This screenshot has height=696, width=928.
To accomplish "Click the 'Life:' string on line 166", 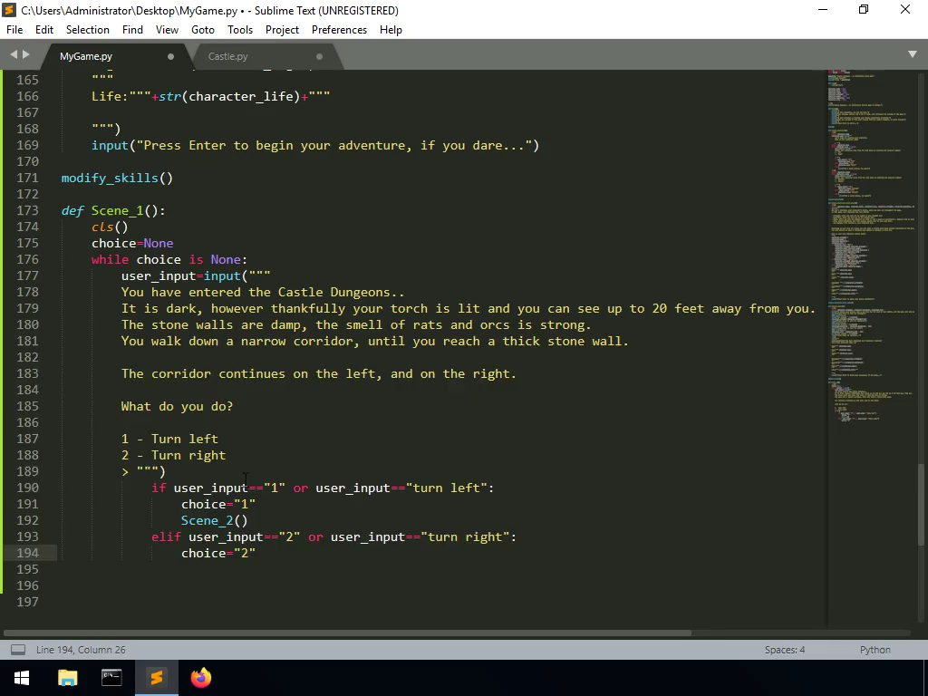I will [x=210, y=96].
